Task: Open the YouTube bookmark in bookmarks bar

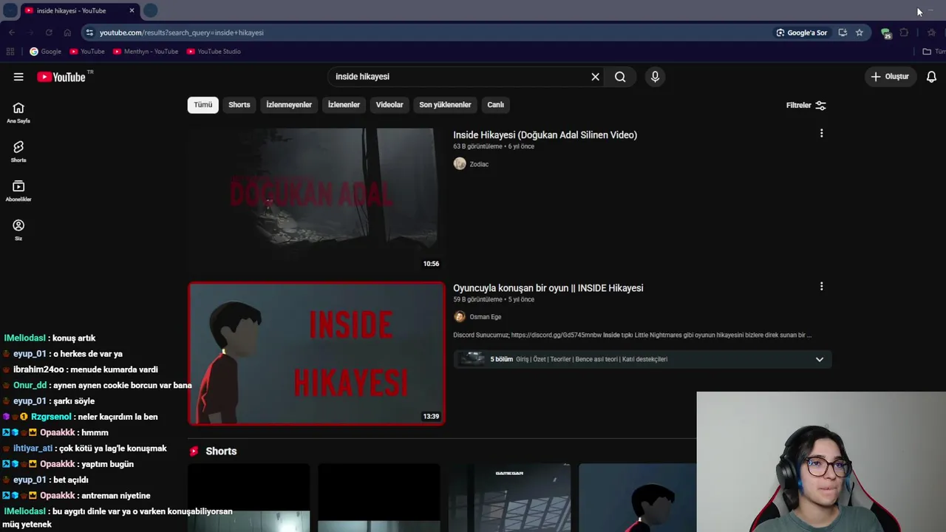Action: 87,52
